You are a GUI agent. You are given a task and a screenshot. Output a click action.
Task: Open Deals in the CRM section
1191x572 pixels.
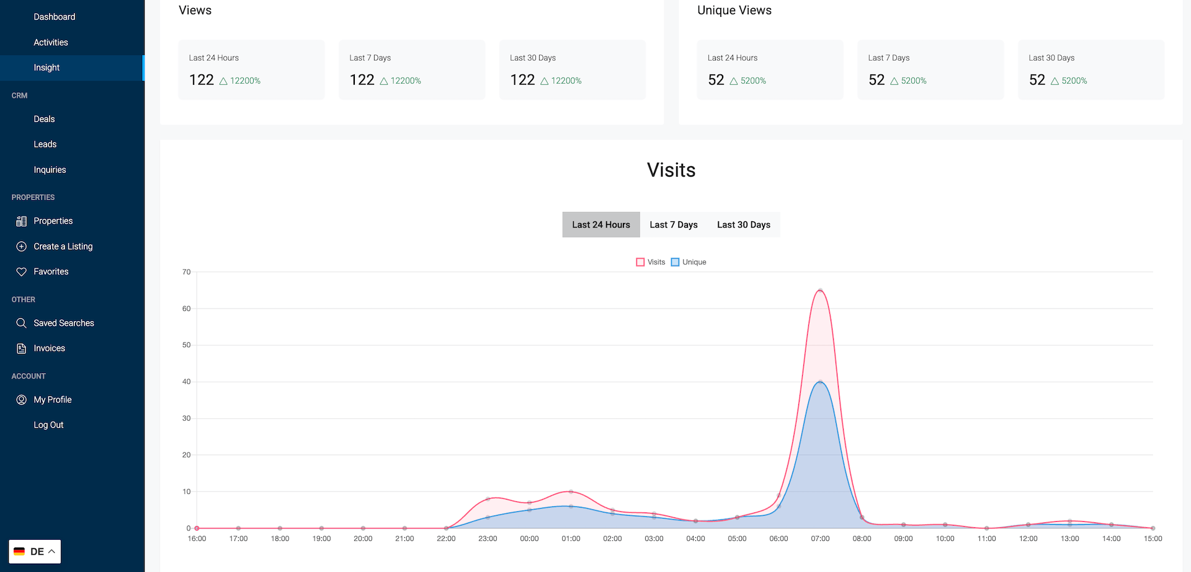(44, 119)
